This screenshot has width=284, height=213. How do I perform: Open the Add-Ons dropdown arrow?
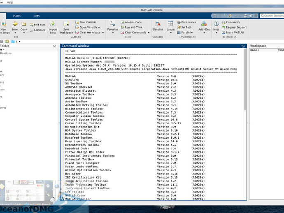[204, 33]
